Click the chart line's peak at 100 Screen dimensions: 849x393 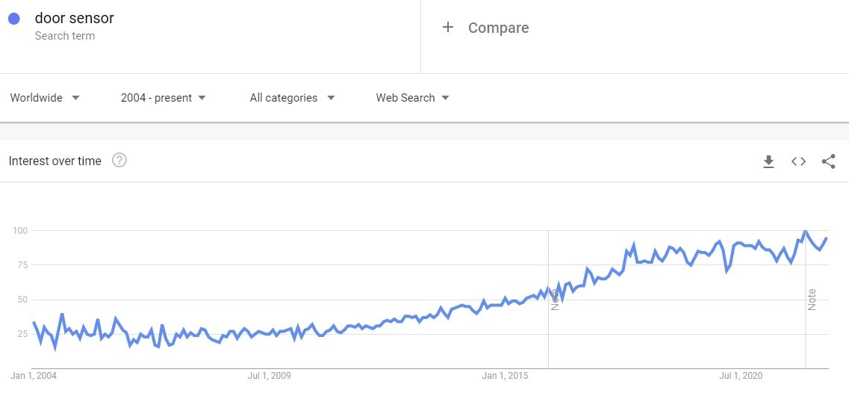[x=804, y=231]
